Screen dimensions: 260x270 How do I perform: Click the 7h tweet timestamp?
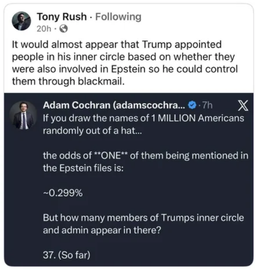coord(207,106)
